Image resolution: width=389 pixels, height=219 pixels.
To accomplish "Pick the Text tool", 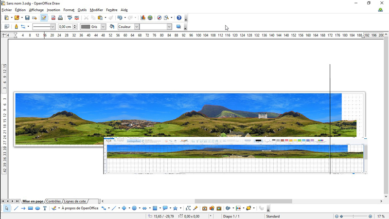I will click(45, 208).
